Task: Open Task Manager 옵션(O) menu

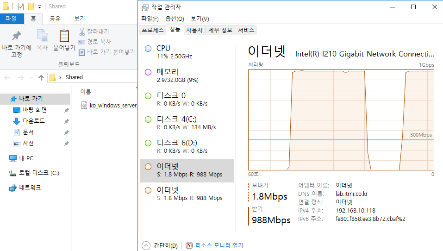Action: [175, 19]
